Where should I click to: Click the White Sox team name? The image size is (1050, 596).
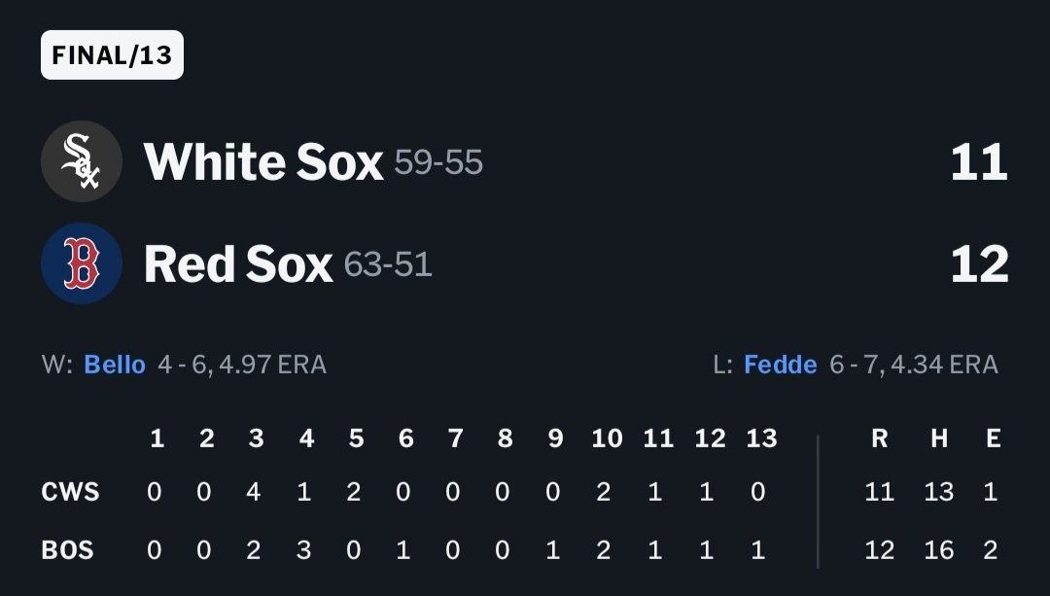[263, 162]
